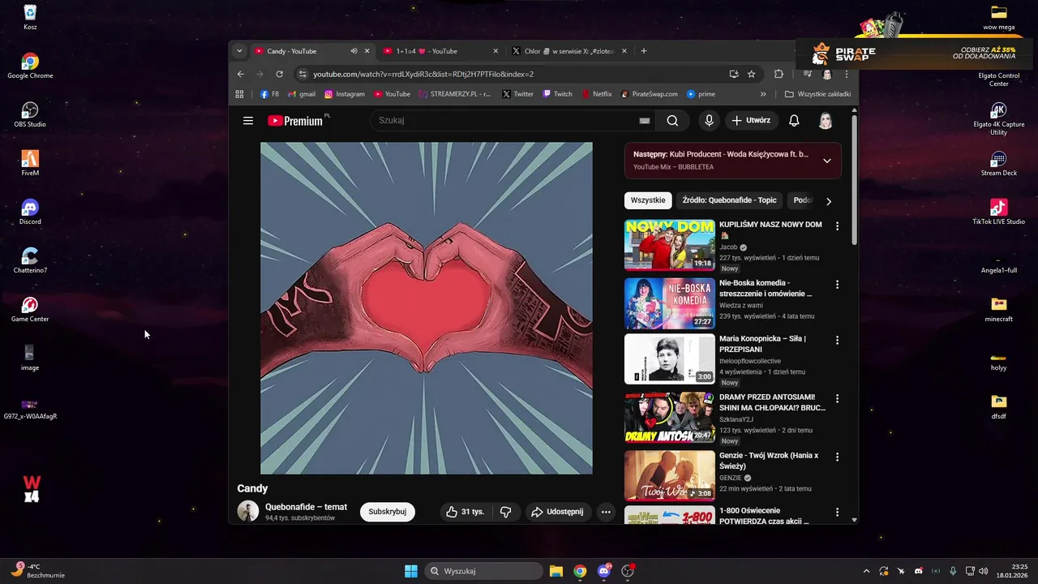Click install app icon in address bar

pos(734,74)
